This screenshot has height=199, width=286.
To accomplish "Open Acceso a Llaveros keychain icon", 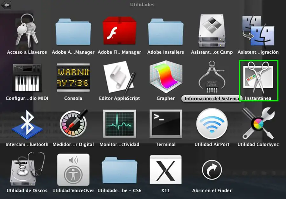I will 27,30.
